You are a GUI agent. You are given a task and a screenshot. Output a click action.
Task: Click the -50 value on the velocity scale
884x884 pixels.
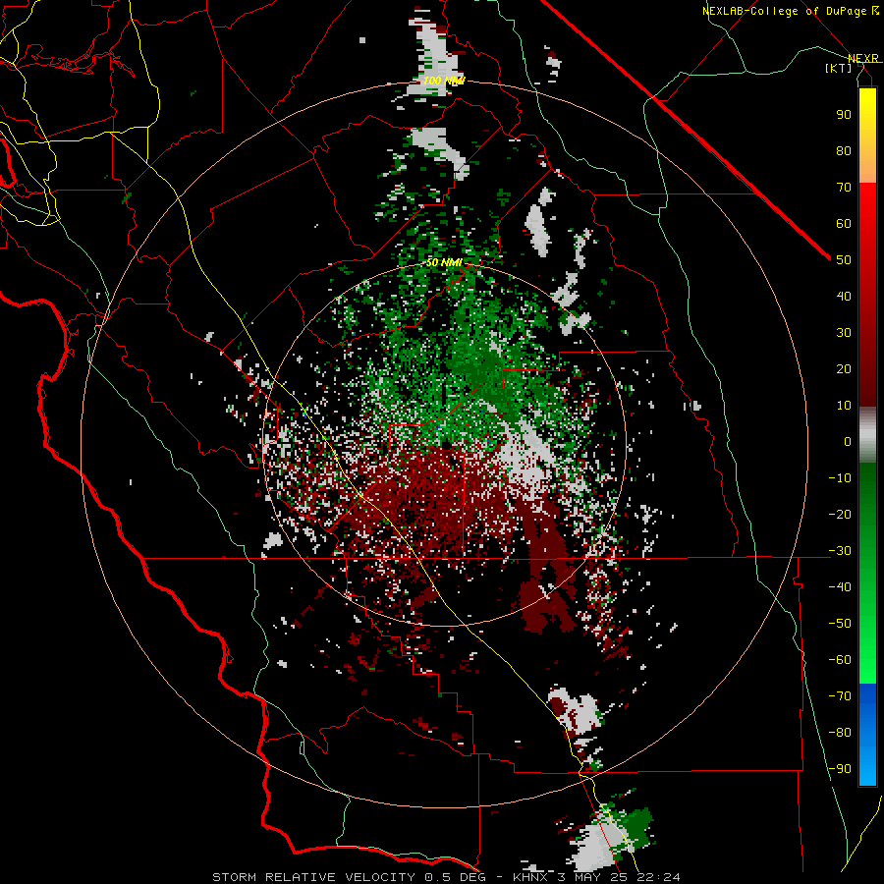point(840,624)
